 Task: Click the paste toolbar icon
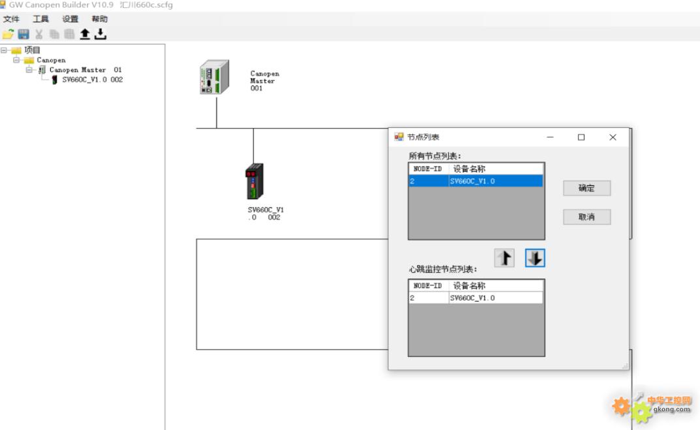coord(69,34)
